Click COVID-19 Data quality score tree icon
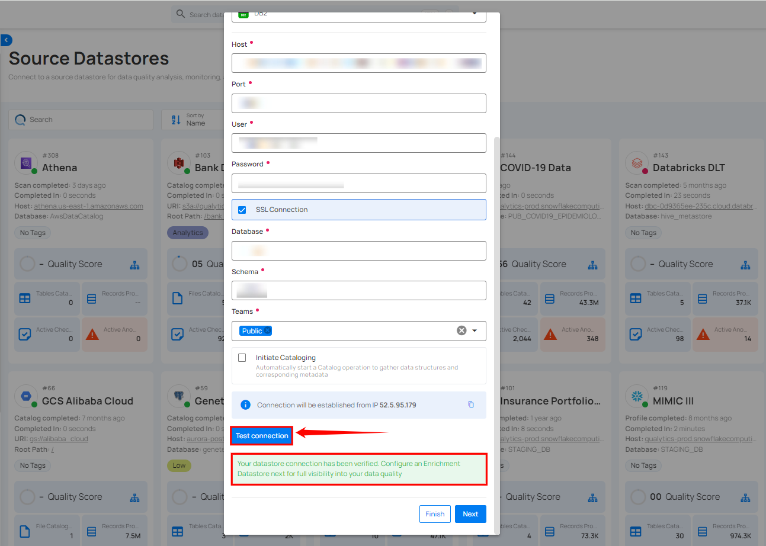The width and height of the screenshot is (766, 546). (x=592, y=265)
